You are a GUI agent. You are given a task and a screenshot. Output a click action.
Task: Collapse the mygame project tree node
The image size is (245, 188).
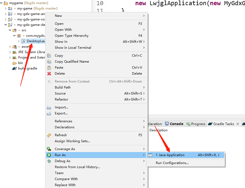point(1,3)
